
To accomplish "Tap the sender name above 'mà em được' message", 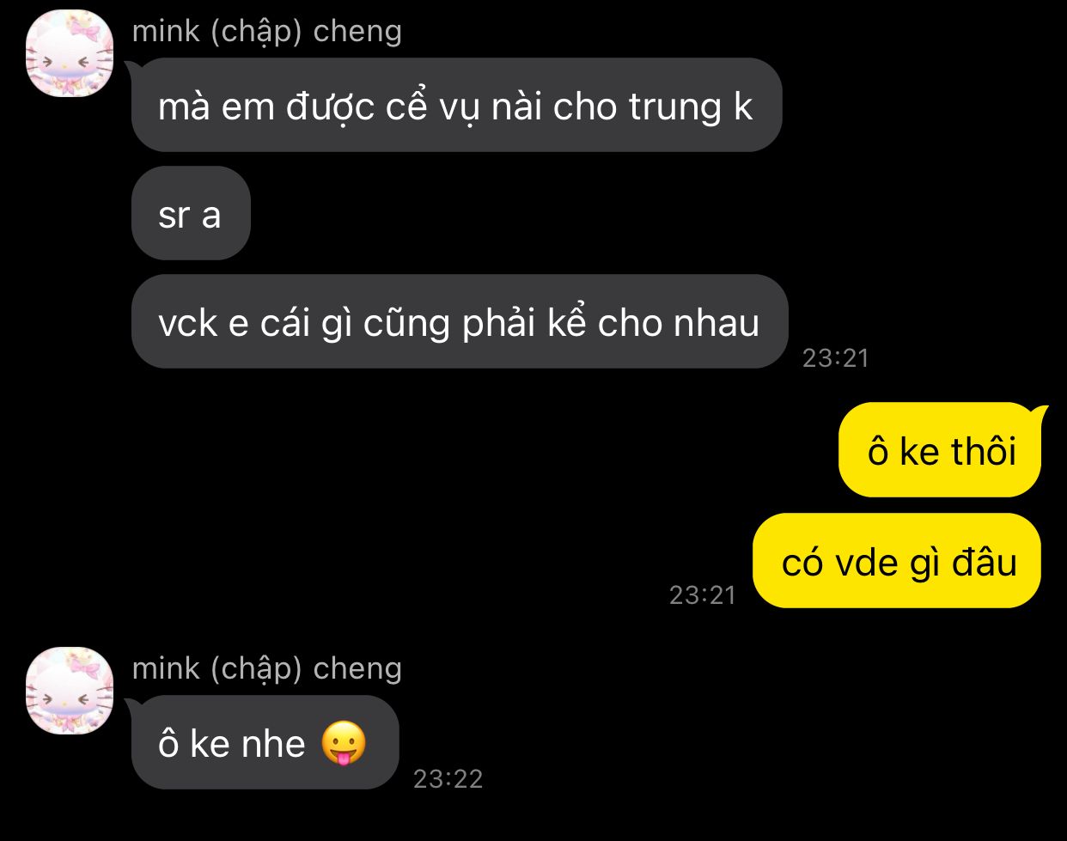I will point(266,32).
